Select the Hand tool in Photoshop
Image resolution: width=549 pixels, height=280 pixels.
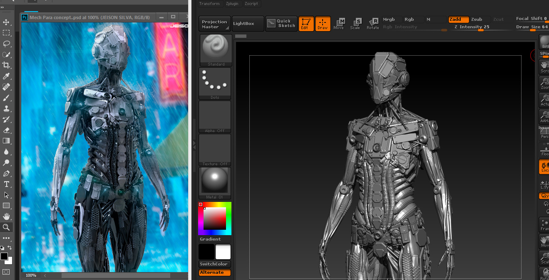click(6, 216)
